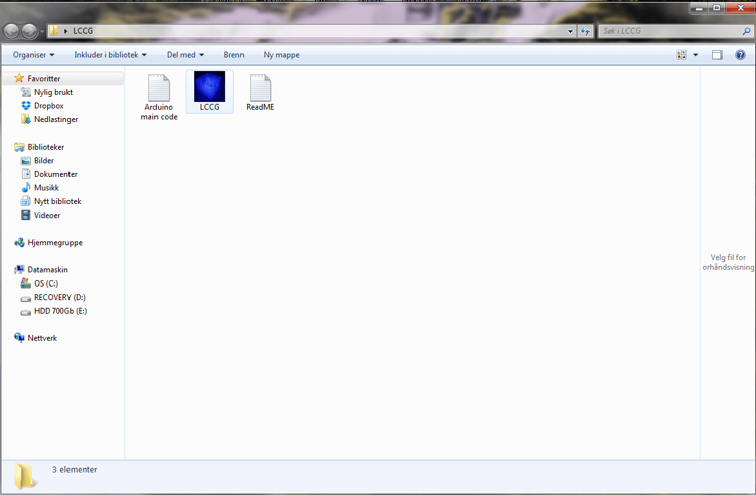Create a folder with Ny mappe
The height and width of the screenshot is (495, 756).
(282, 55)
